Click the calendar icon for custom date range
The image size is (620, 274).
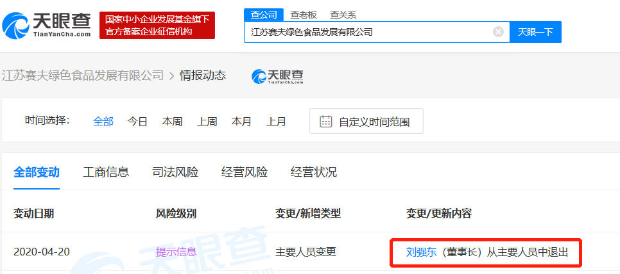326,122
